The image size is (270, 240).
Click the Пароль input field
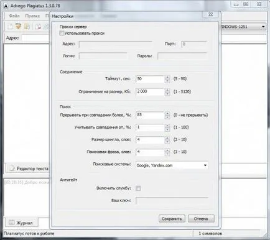click(182, 56)
